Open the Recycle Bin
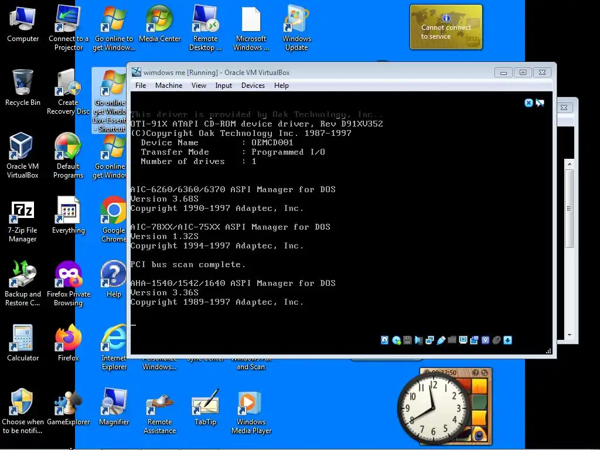 click(23, 88)
